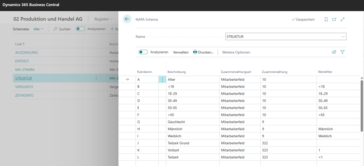Viewport: 364px width, 166px height.
Task: Open row options for Rubrik A
Action: 162,79
